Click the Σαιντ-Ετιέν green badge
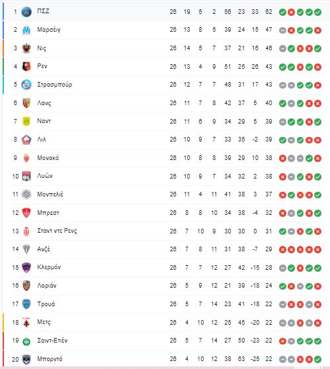This screenshot has width=330, height=369. click(26, 341)
